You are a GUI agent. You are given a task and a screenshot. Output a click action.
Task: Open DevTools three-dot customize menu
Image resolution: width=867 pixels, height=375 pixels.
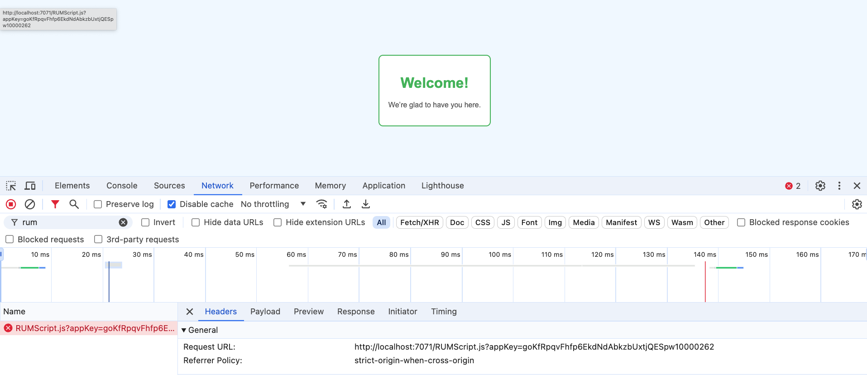pos(839,186)
